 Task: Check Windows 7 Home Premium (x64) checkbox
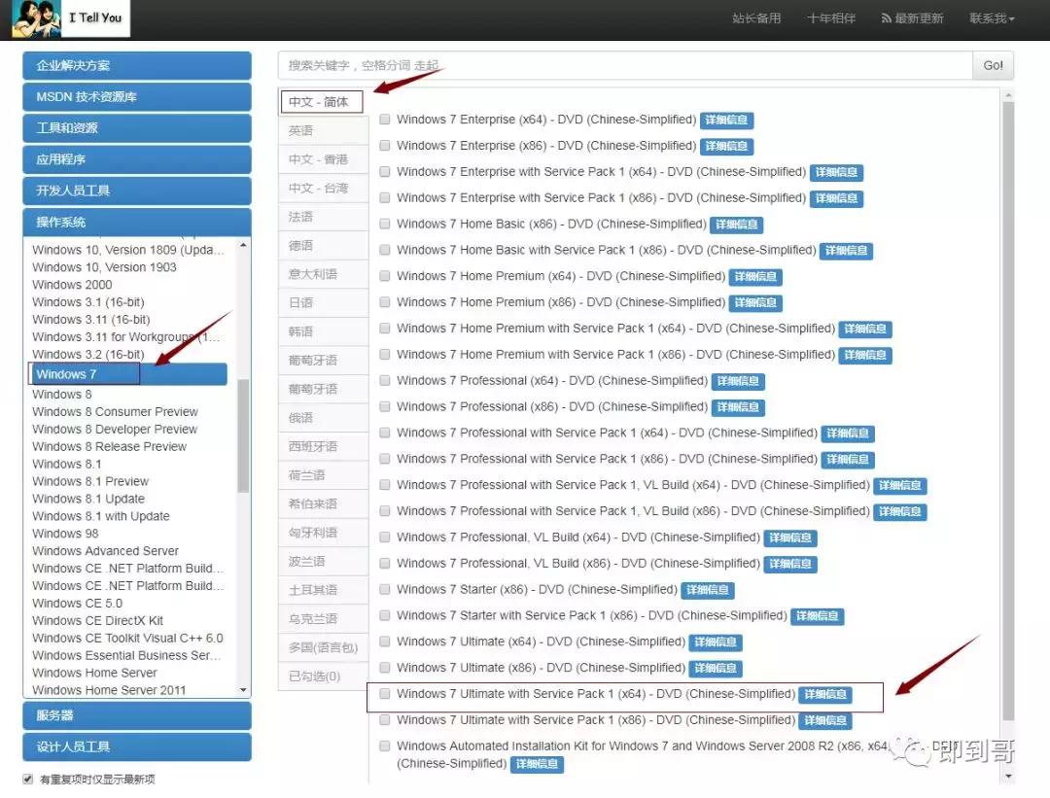385,276
